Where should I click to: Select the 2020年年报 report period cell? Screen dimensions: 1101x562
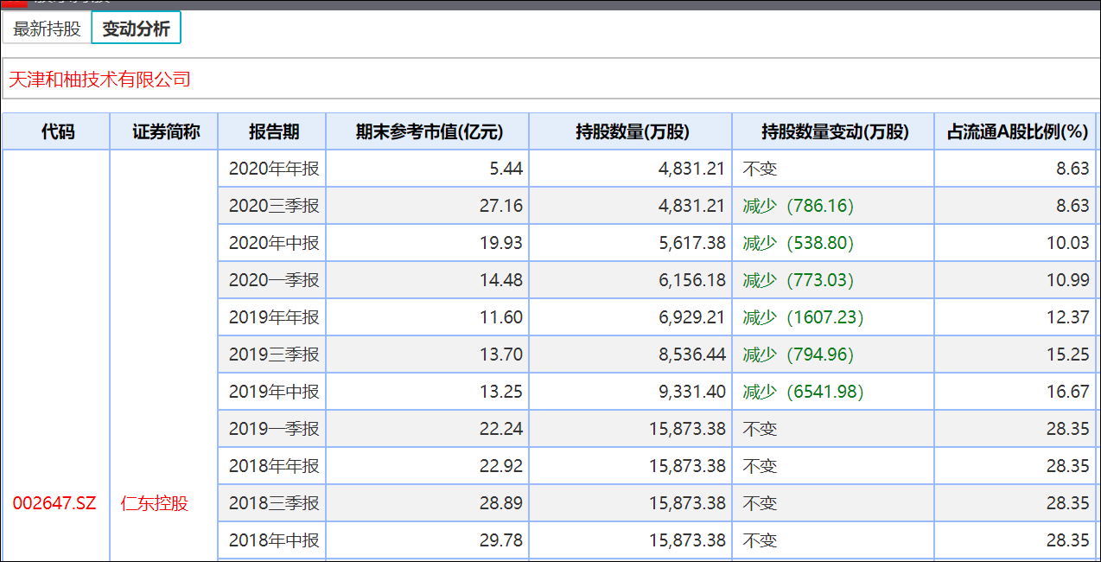pos(273,169)
